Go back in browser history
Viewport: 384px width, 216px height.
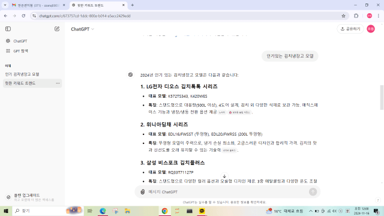5,16
